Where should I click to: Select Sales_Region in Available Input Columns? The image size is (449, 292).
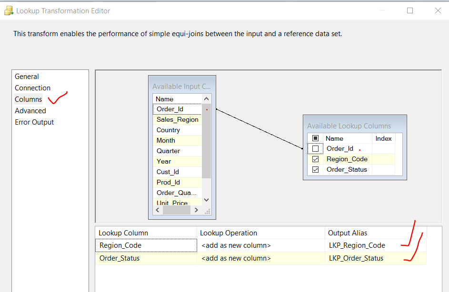click(177, 119)
